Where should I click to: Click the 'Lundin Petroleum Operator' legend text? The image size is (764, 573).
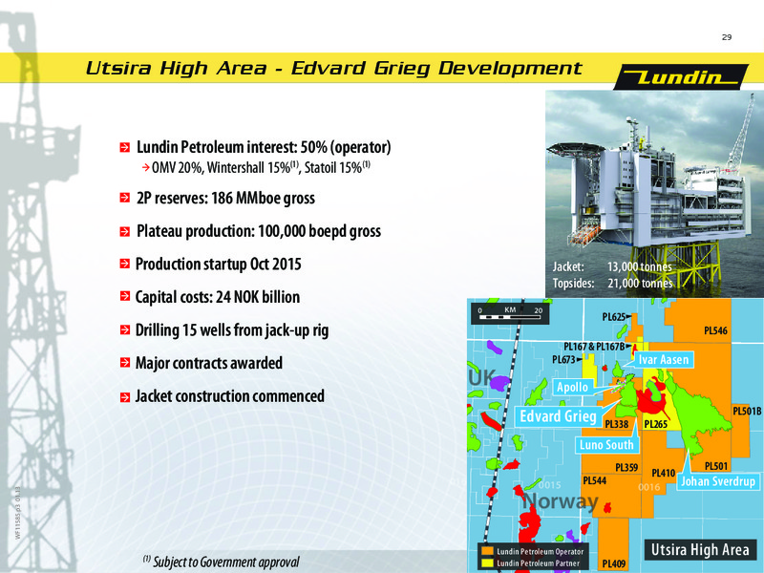tap(540, 552)
